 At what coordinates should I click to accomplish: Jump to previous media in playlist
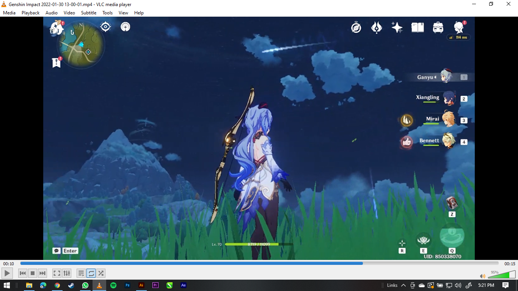click(23, 273)
